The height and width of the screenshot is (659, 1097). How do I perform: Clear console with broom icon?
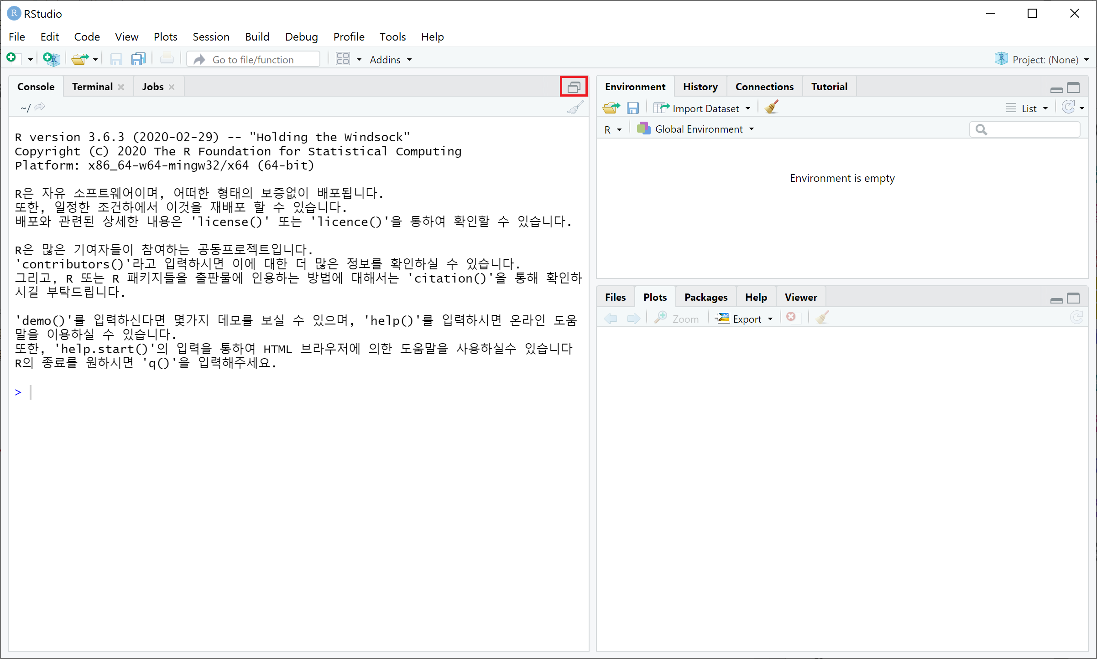(x=575, y=108)
